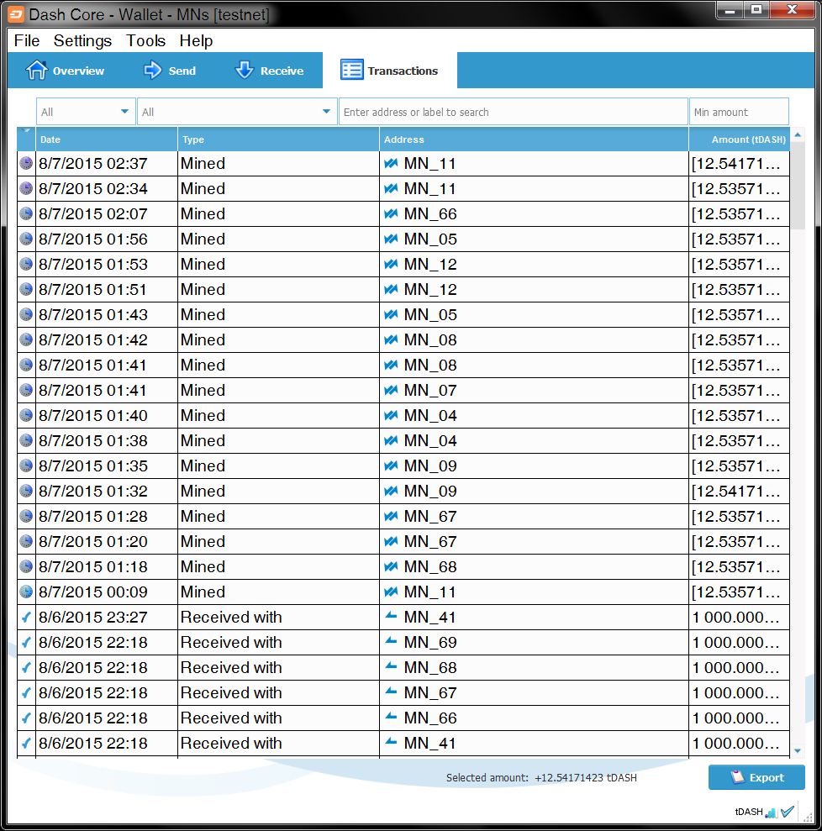Sort by the Address column header
Viewport: 822px width, 831px height.
click(534, 139)
